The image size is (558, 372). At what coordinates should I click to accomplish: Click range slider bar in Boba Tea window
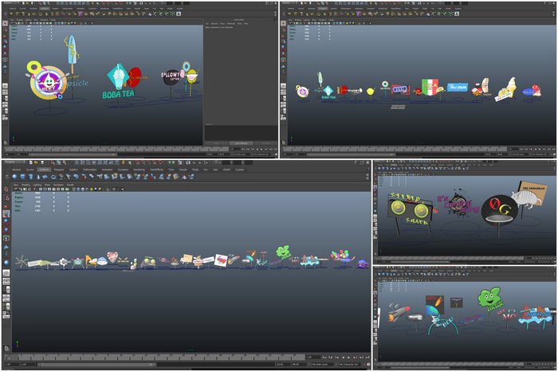[73, 155]
